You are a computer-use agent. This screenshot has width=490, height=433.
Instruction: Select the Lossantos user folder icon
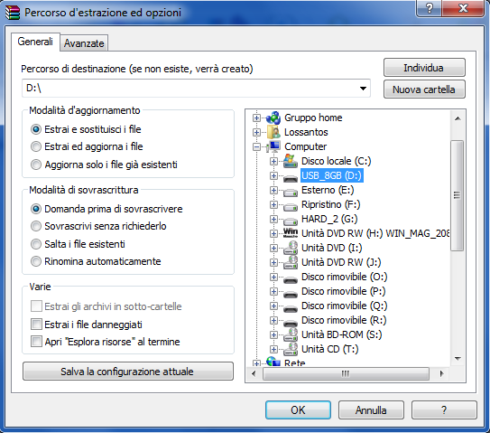(x=273, y=132)
